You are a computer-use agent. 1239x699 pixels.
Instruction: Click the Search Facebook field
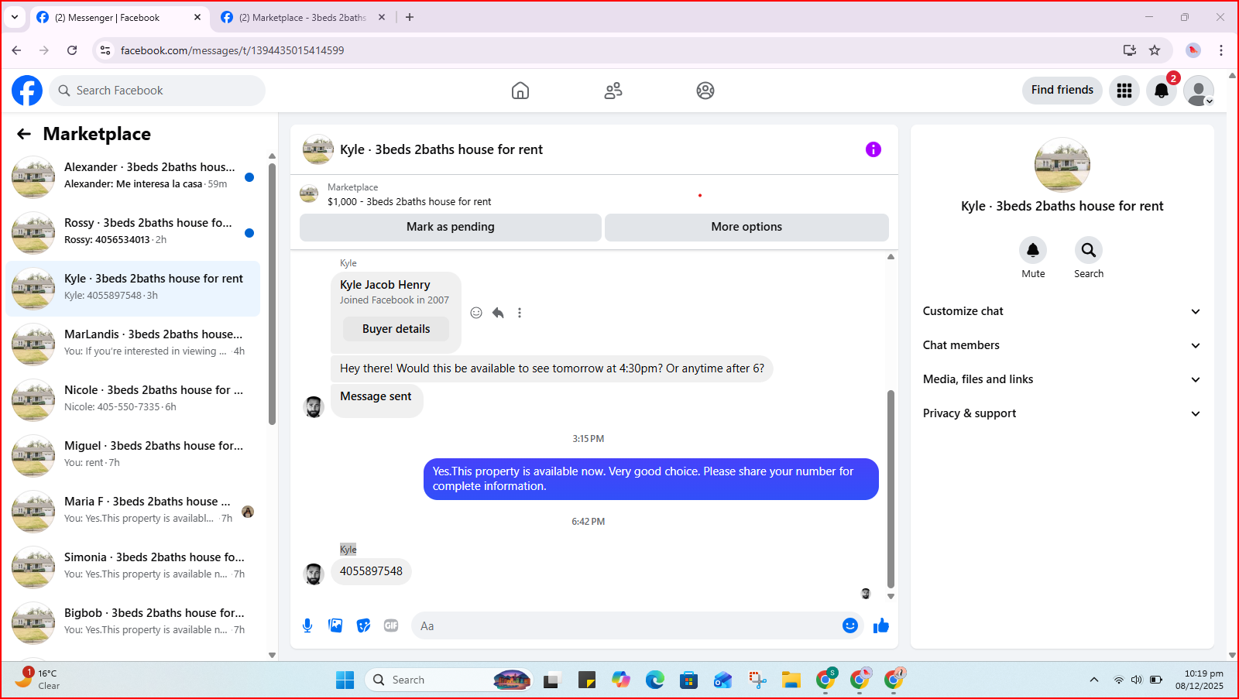coord(157,91)
